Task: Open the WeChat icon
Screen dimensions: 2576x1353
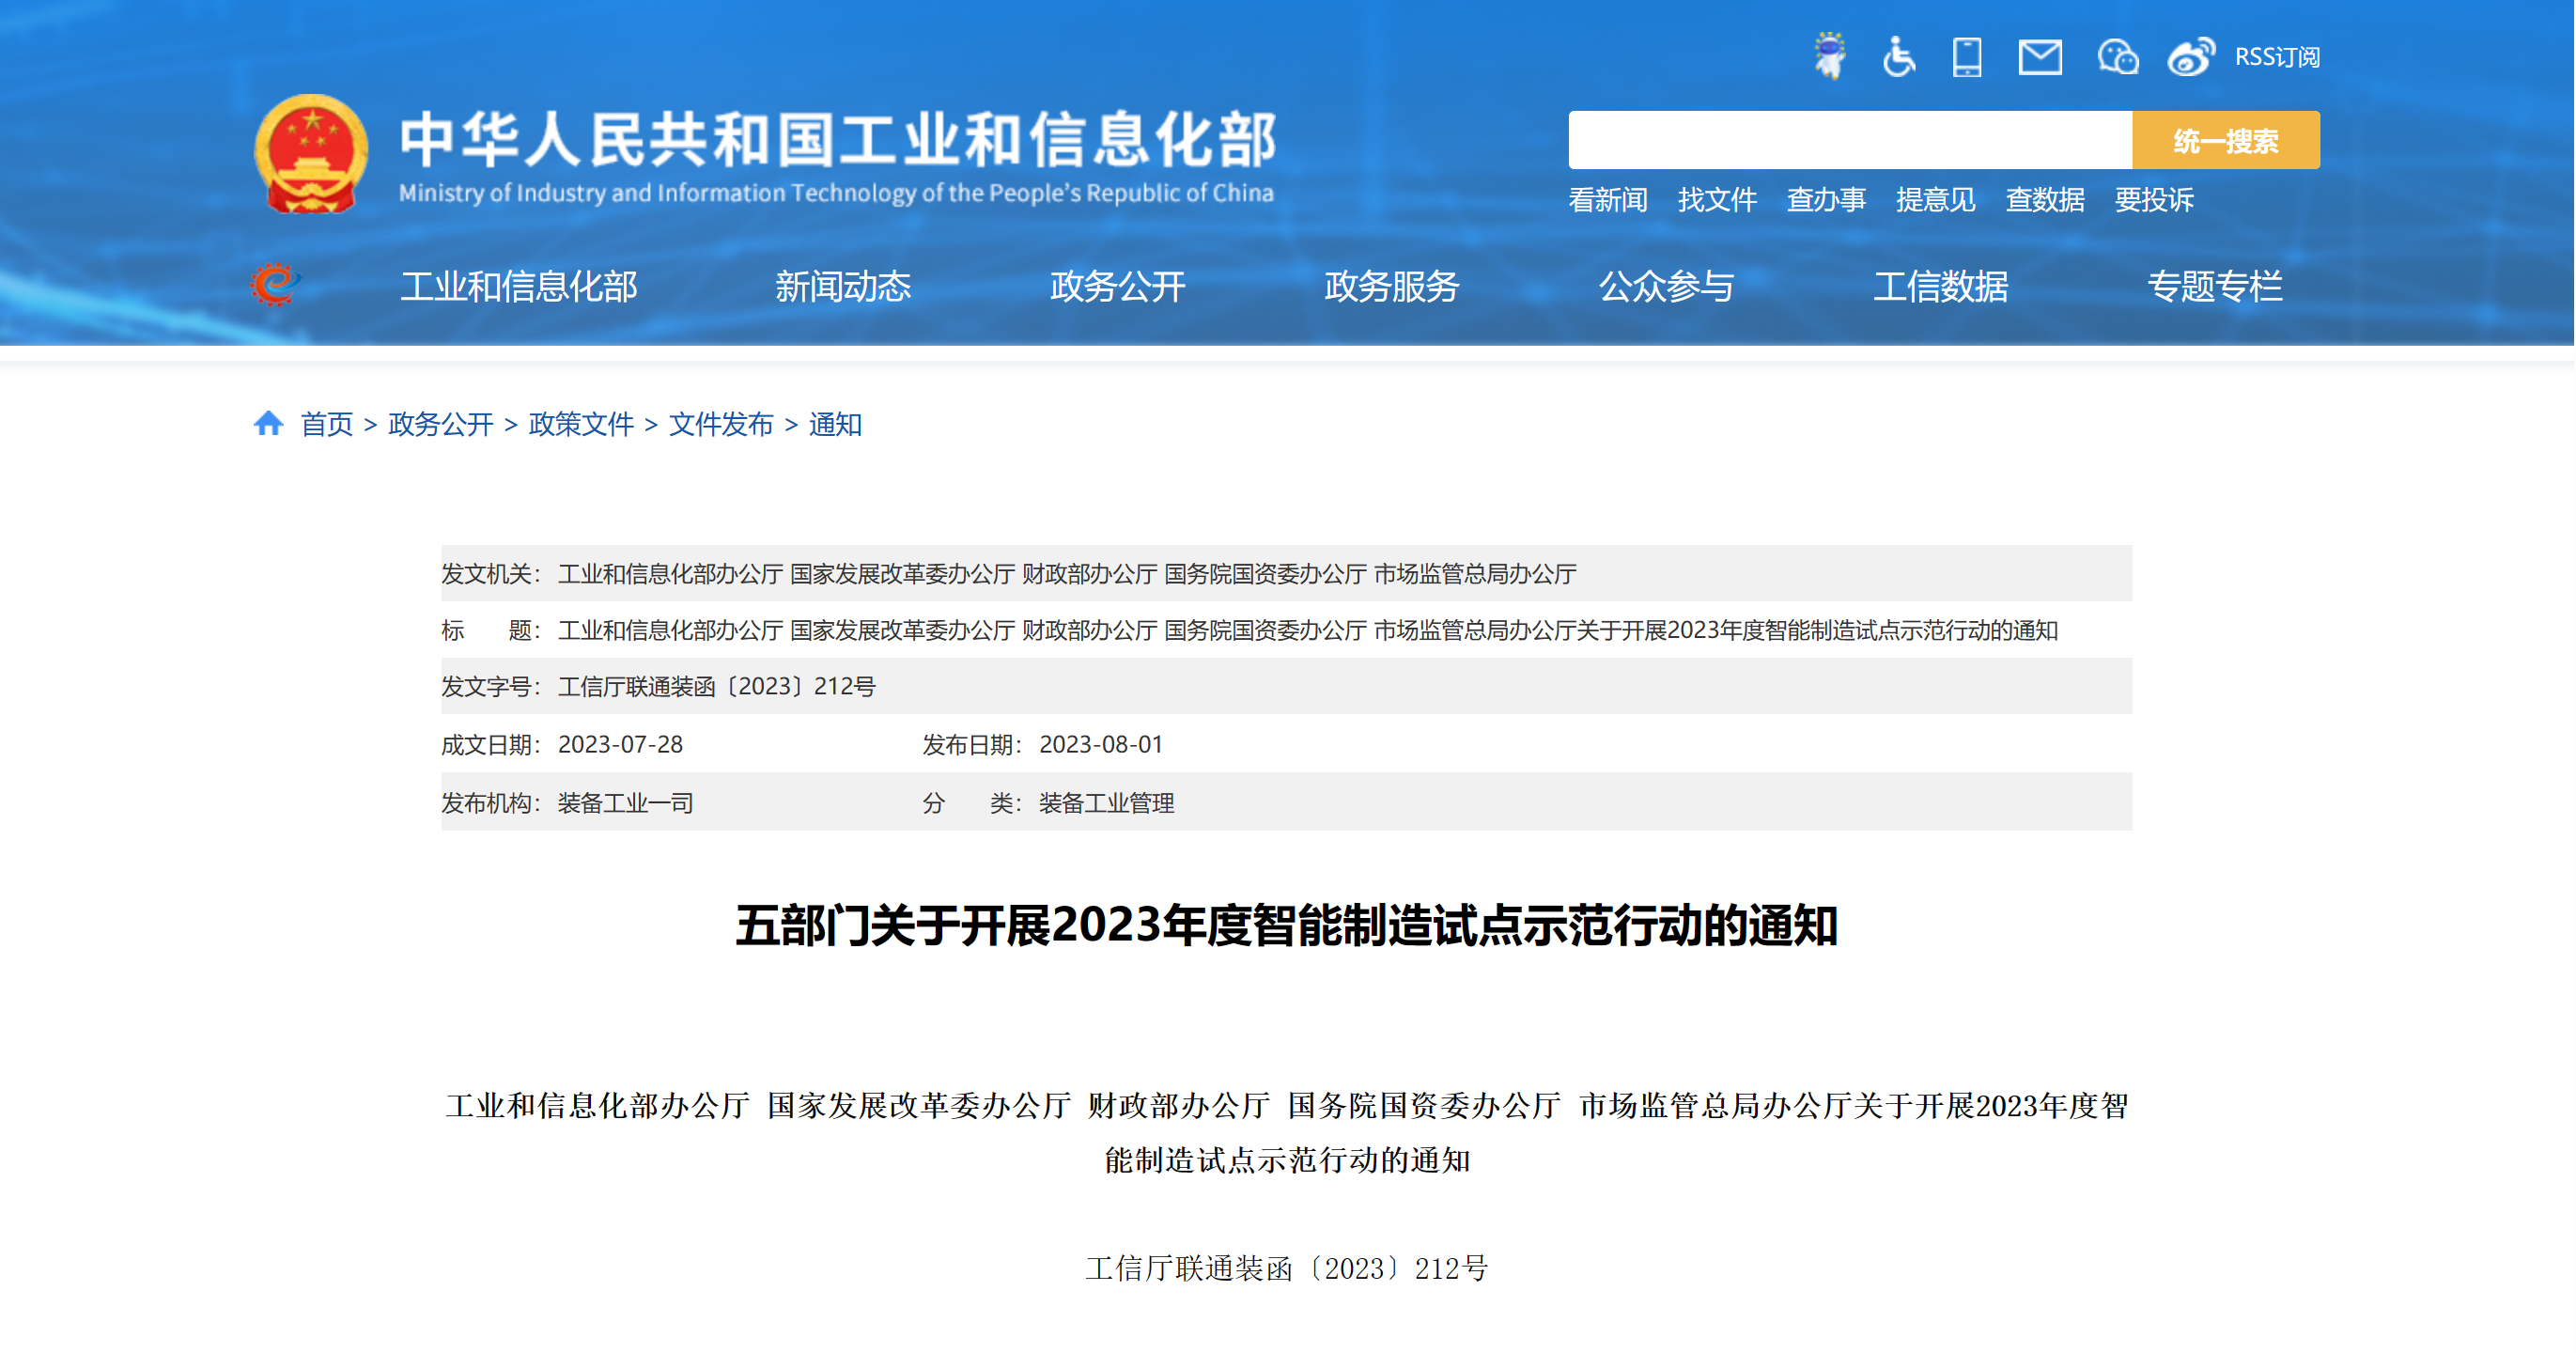Action: click(x=2117, y=57)
